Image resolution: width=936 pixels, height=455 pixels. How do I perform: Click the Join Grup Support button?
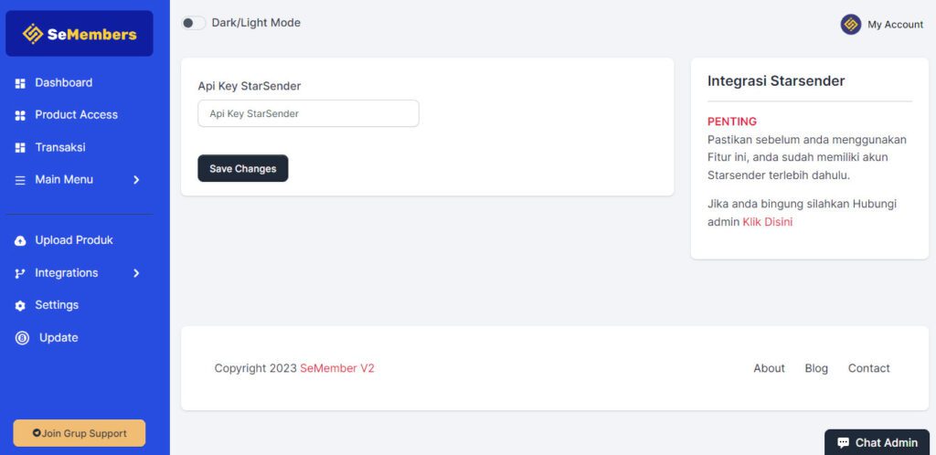coord(80,433)
